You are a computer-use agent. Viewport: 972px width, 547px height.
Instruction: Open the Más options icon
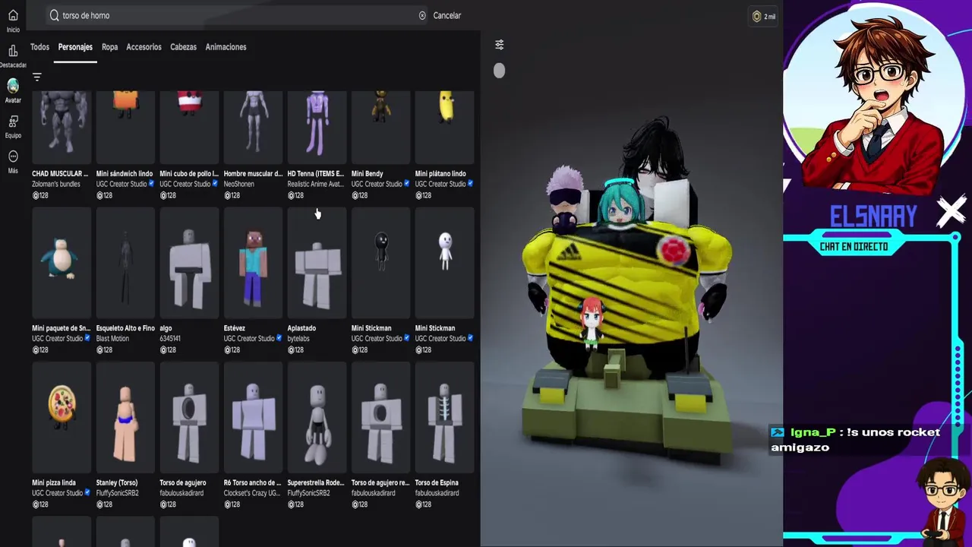13,157
